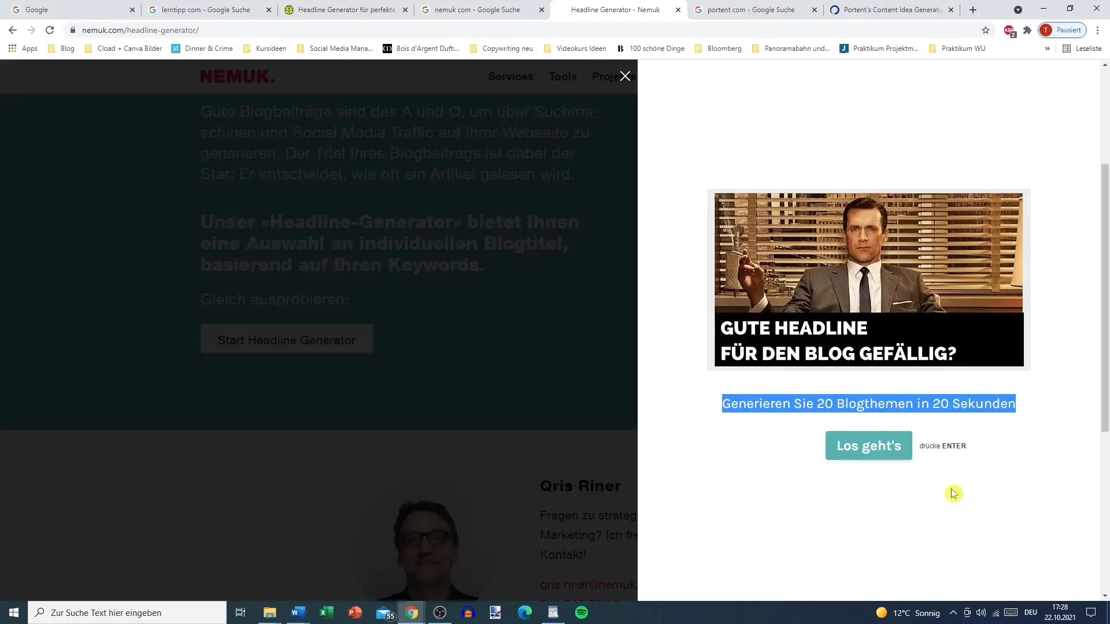Click the page vertical scrollbar thumb
Viewport: 1110px width, 624px height.
1105,298
